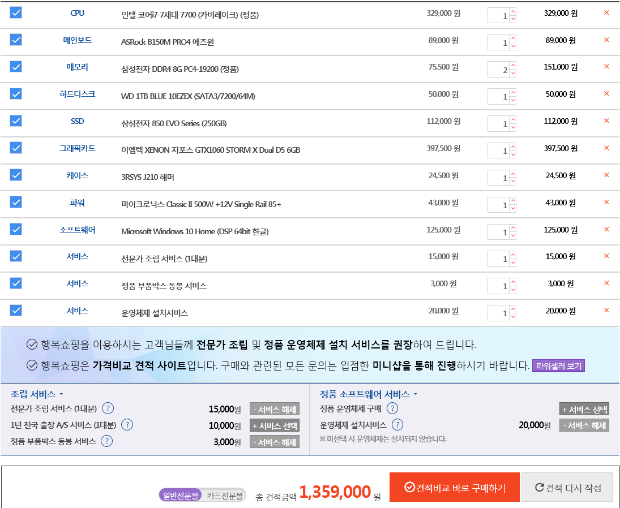The image size is (620, 508).
Task: Click help icon next to 전문가 조립 서비스
Action: [x=108, y=409]
